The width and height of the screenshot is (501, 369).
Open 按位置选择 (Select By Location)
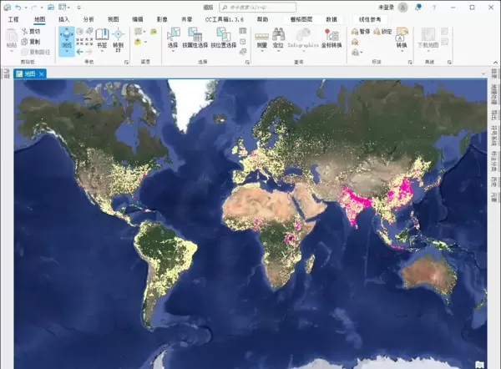click(223, 38)
